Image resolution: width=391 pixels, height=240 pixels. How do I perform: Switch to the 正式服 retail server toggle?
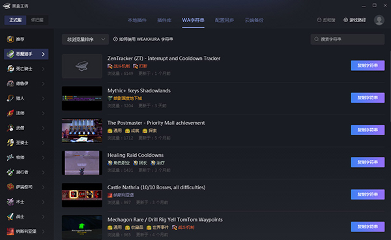coord(15,20)
